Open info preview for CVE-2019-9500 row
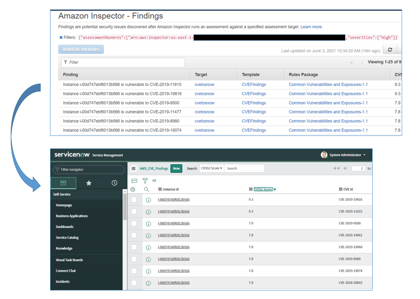Screen dimensions: 420x299 [148, 224]
